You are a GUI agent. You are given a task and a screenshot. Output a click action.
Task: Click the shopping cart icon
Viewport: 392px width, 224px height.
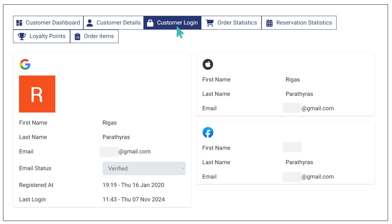pos(209,23)
